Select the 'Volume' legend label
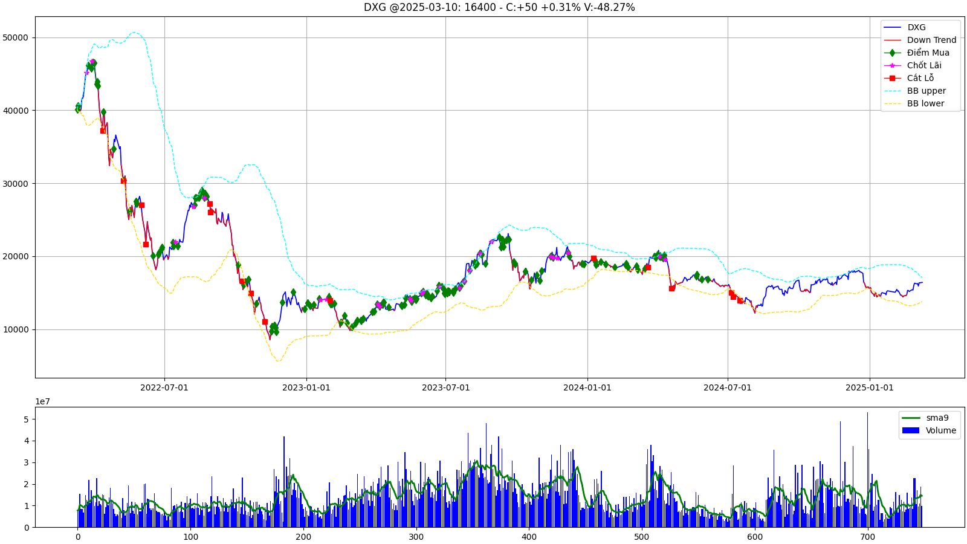 point(941,430)
